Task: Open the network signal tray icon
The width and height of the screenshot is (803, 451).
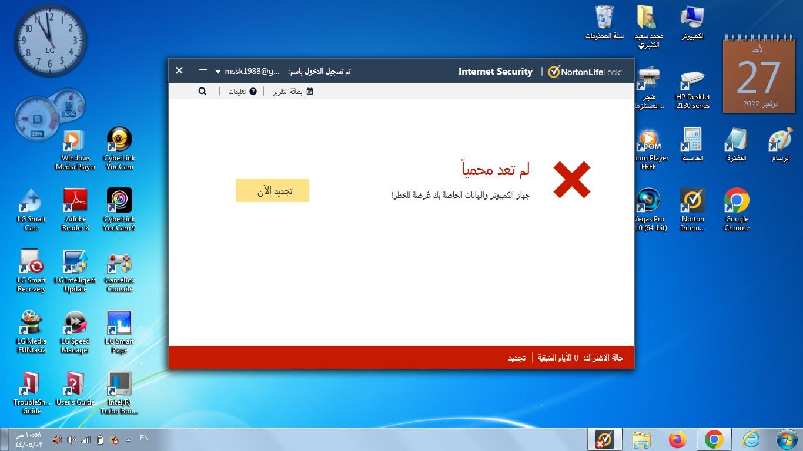Action: pos(86,439)
